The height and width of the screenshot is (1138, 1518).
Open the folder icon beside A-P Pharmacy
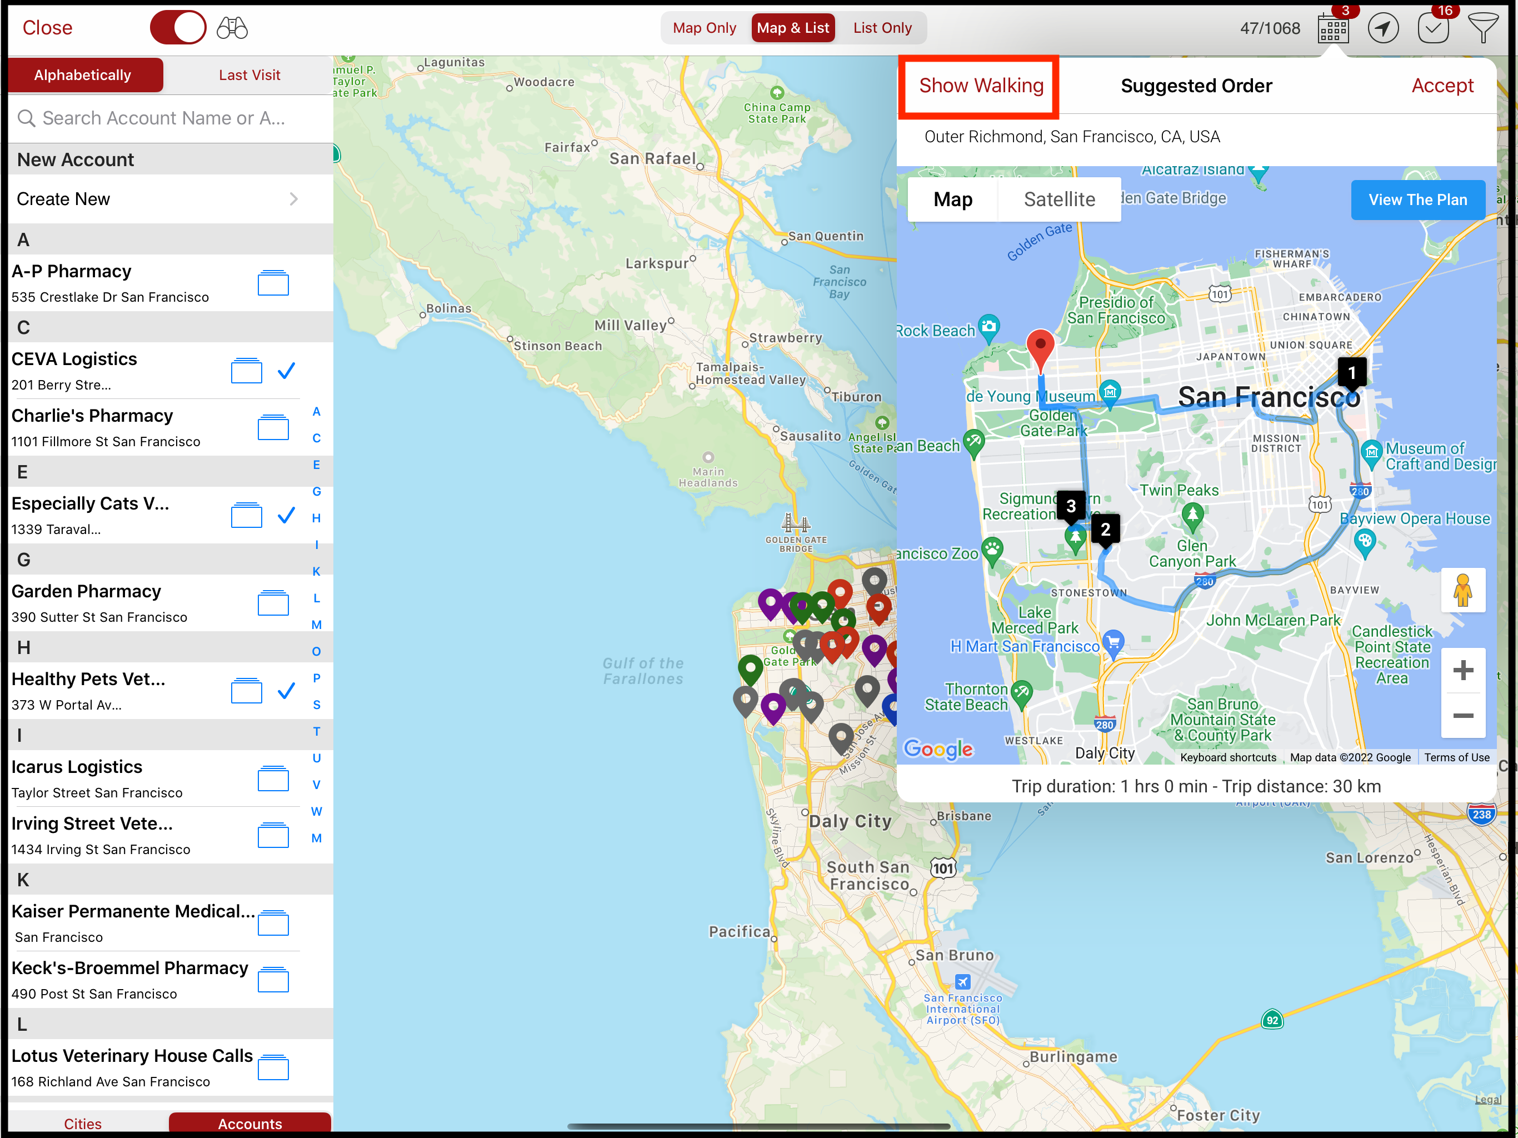[x=273, y=283]
